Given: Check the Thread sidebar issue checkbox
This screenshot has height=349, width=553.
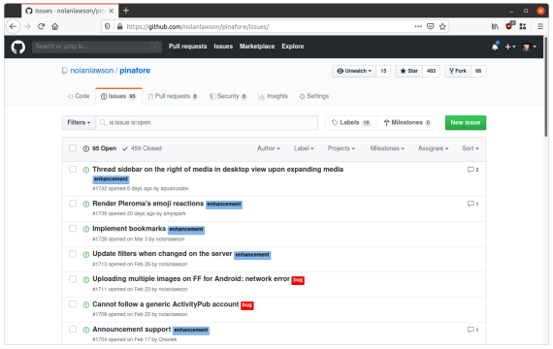Looking at the screenshot, I should click(73, 170).
